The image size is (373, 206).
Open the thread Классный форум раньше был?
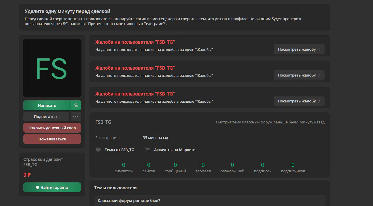tap(129, 200)
